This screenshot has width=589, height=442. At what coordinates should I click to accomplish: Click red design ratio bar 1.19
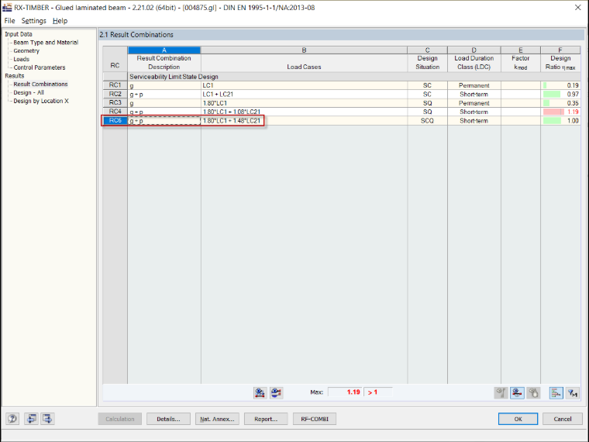click(553, 112)
